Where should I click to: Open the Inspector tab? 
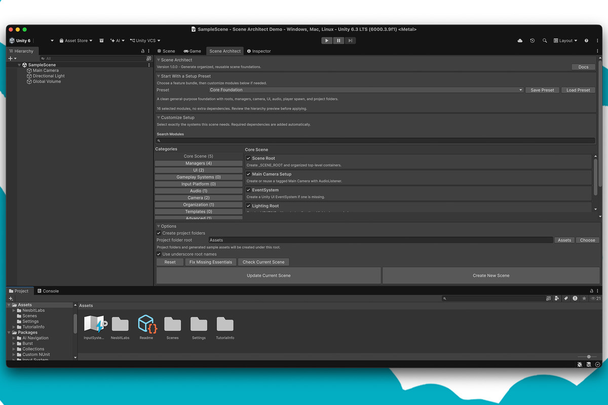coord(259,51)
